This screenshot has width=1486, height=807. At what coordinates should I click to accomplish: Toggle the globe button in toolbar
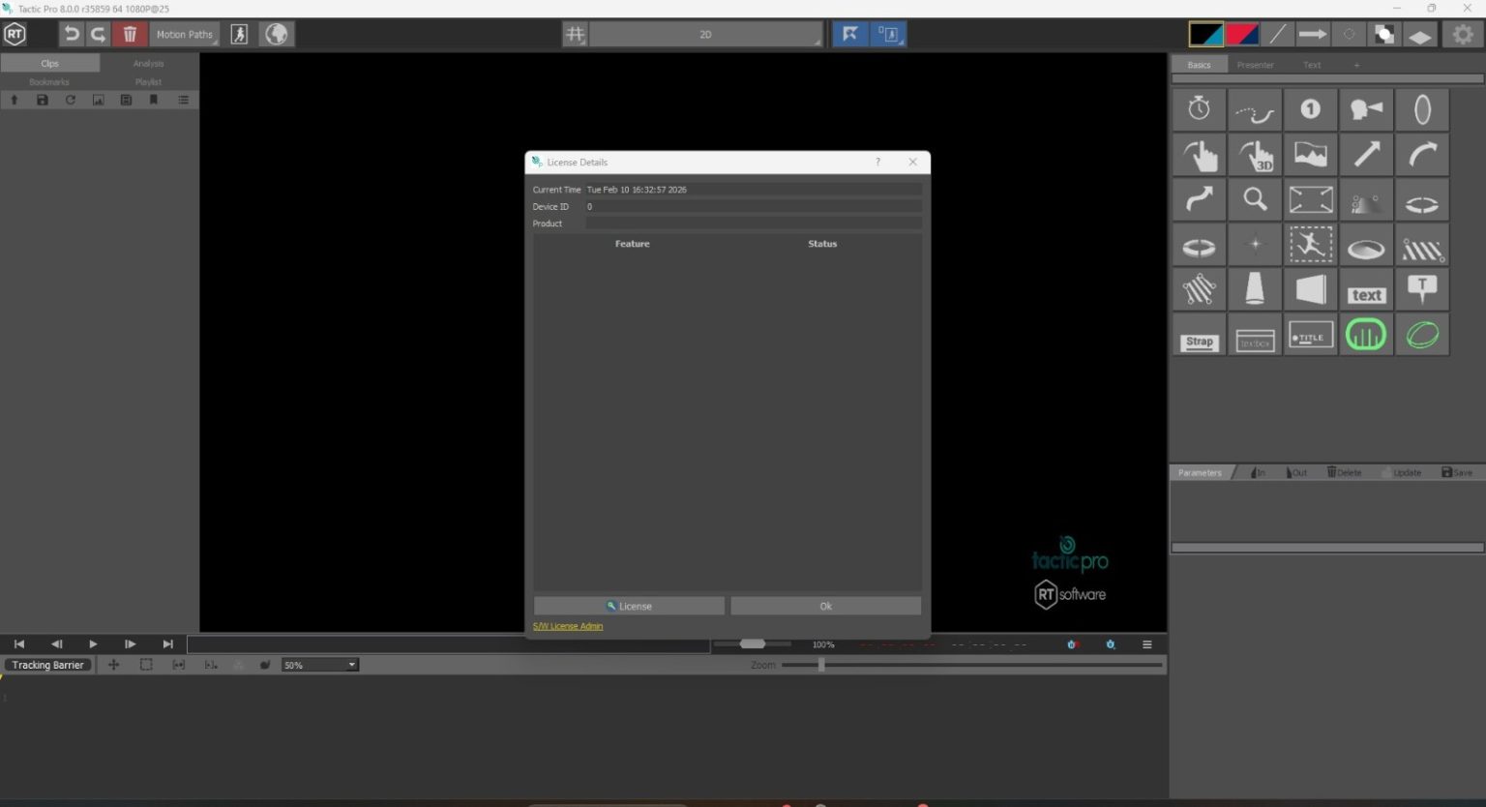277,34
